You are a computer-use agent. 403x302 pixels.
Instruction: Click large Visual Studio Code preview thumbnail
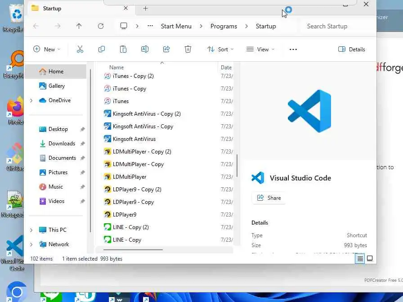tap(309, 111)
